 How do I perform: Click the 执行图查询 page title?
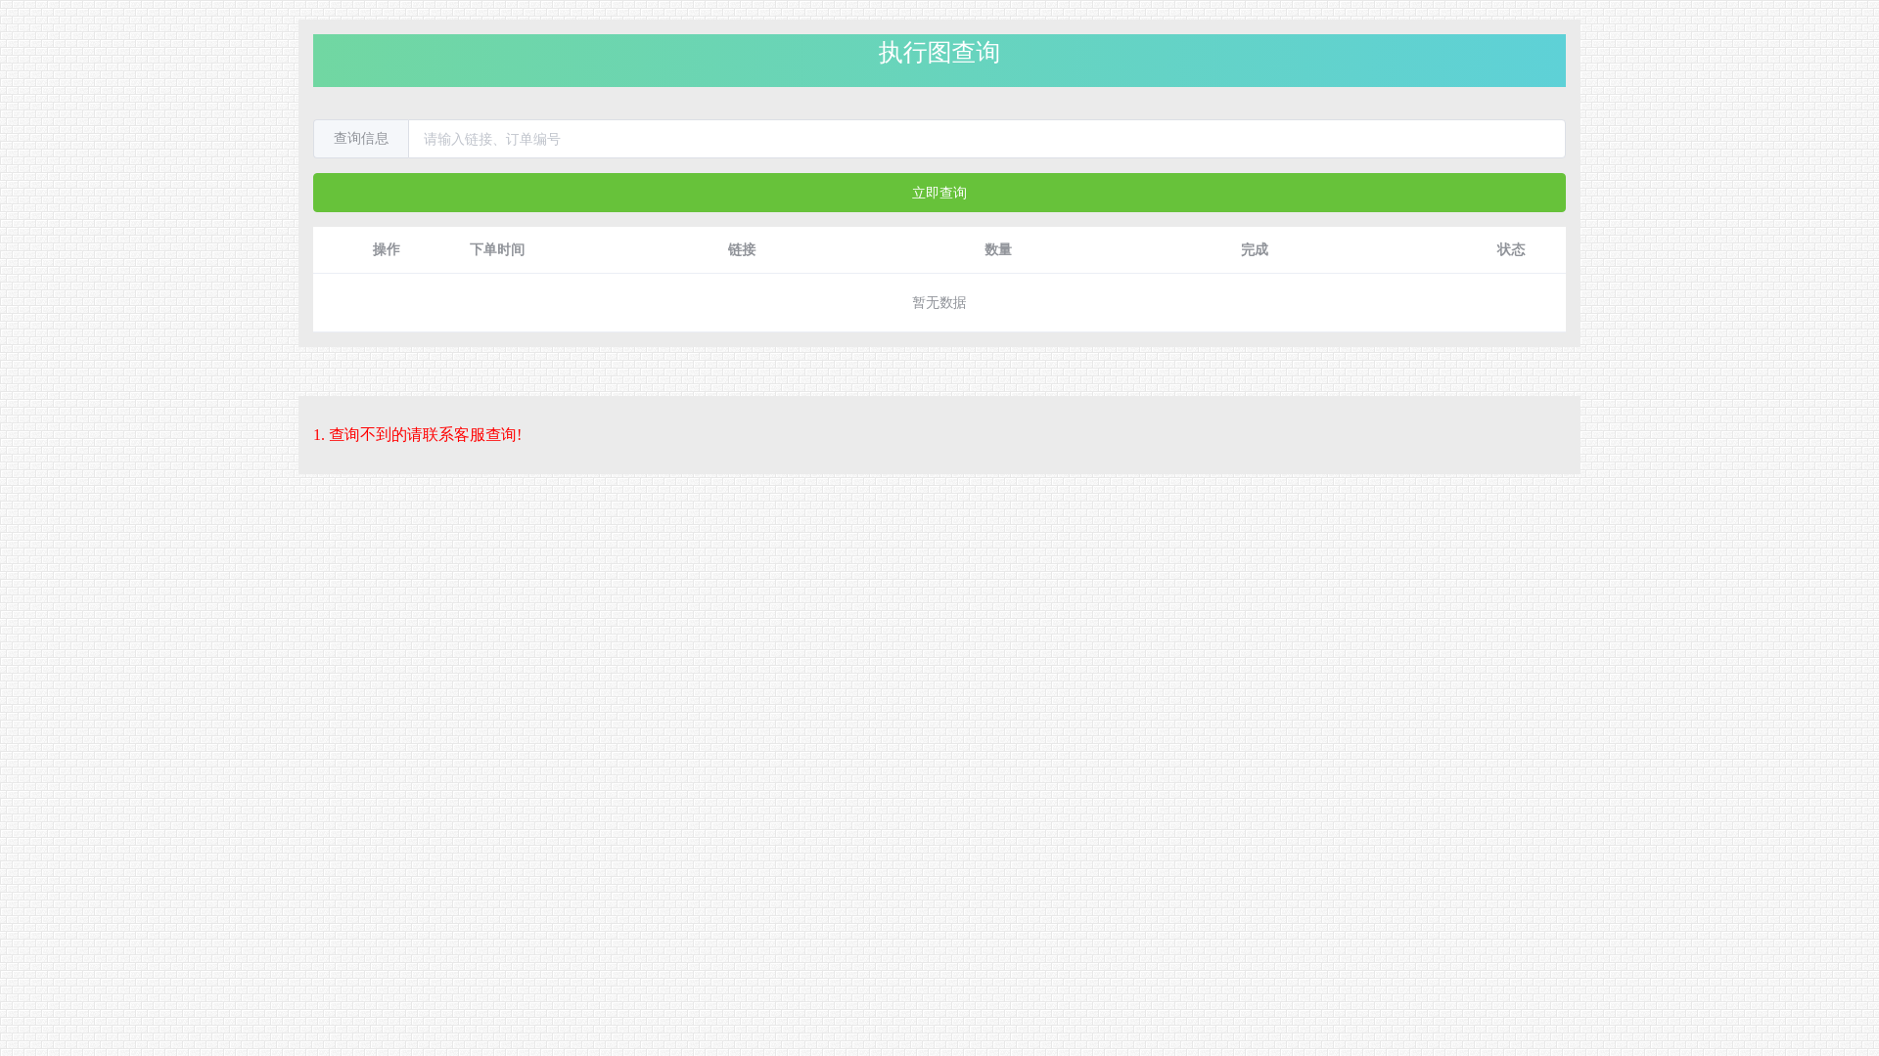[x=939, y=53]
